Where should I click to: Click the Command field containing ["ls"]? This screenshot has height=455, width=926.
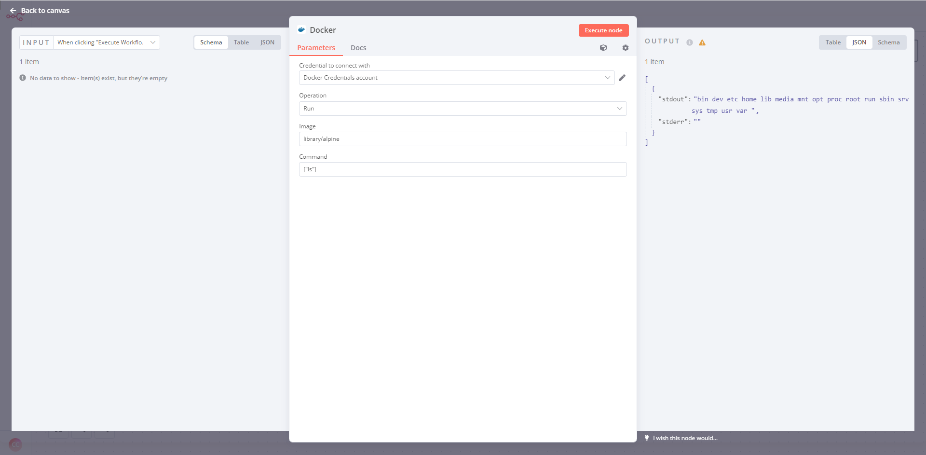(463, 169)
